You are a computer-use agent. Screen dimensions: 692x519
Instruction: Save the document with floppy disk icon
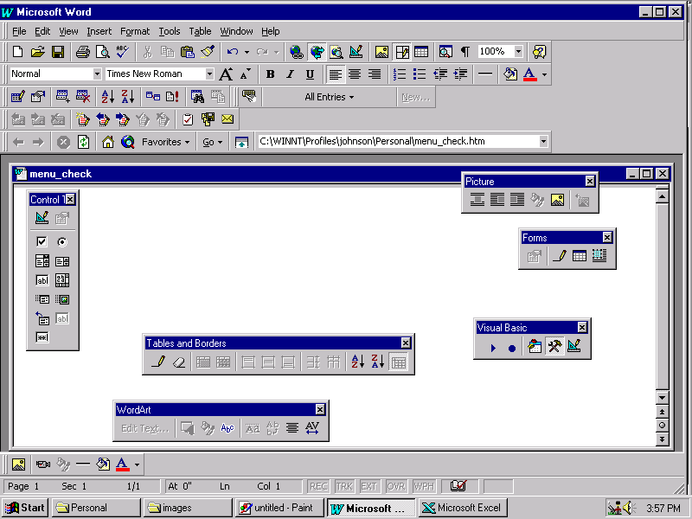58,52
